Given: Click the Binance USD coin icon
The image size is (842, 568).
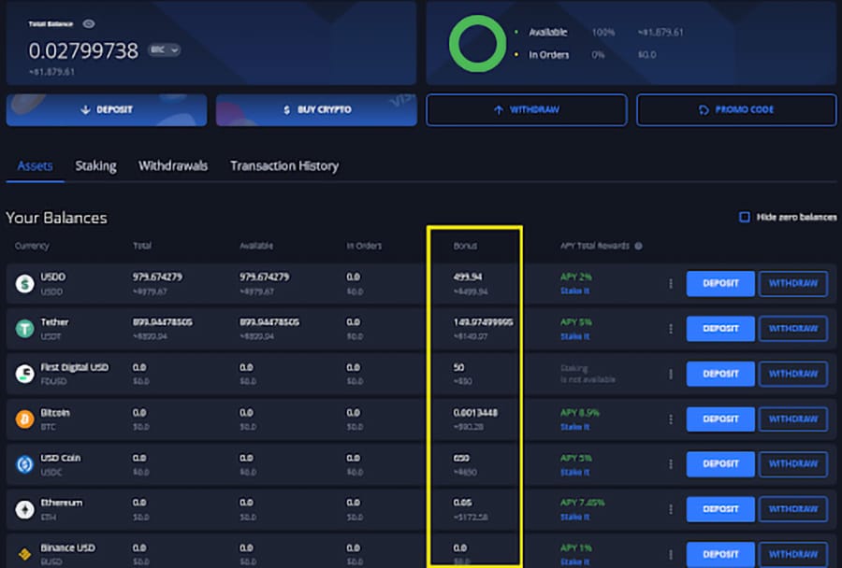Looking at the screenshot, I should 24,553.
